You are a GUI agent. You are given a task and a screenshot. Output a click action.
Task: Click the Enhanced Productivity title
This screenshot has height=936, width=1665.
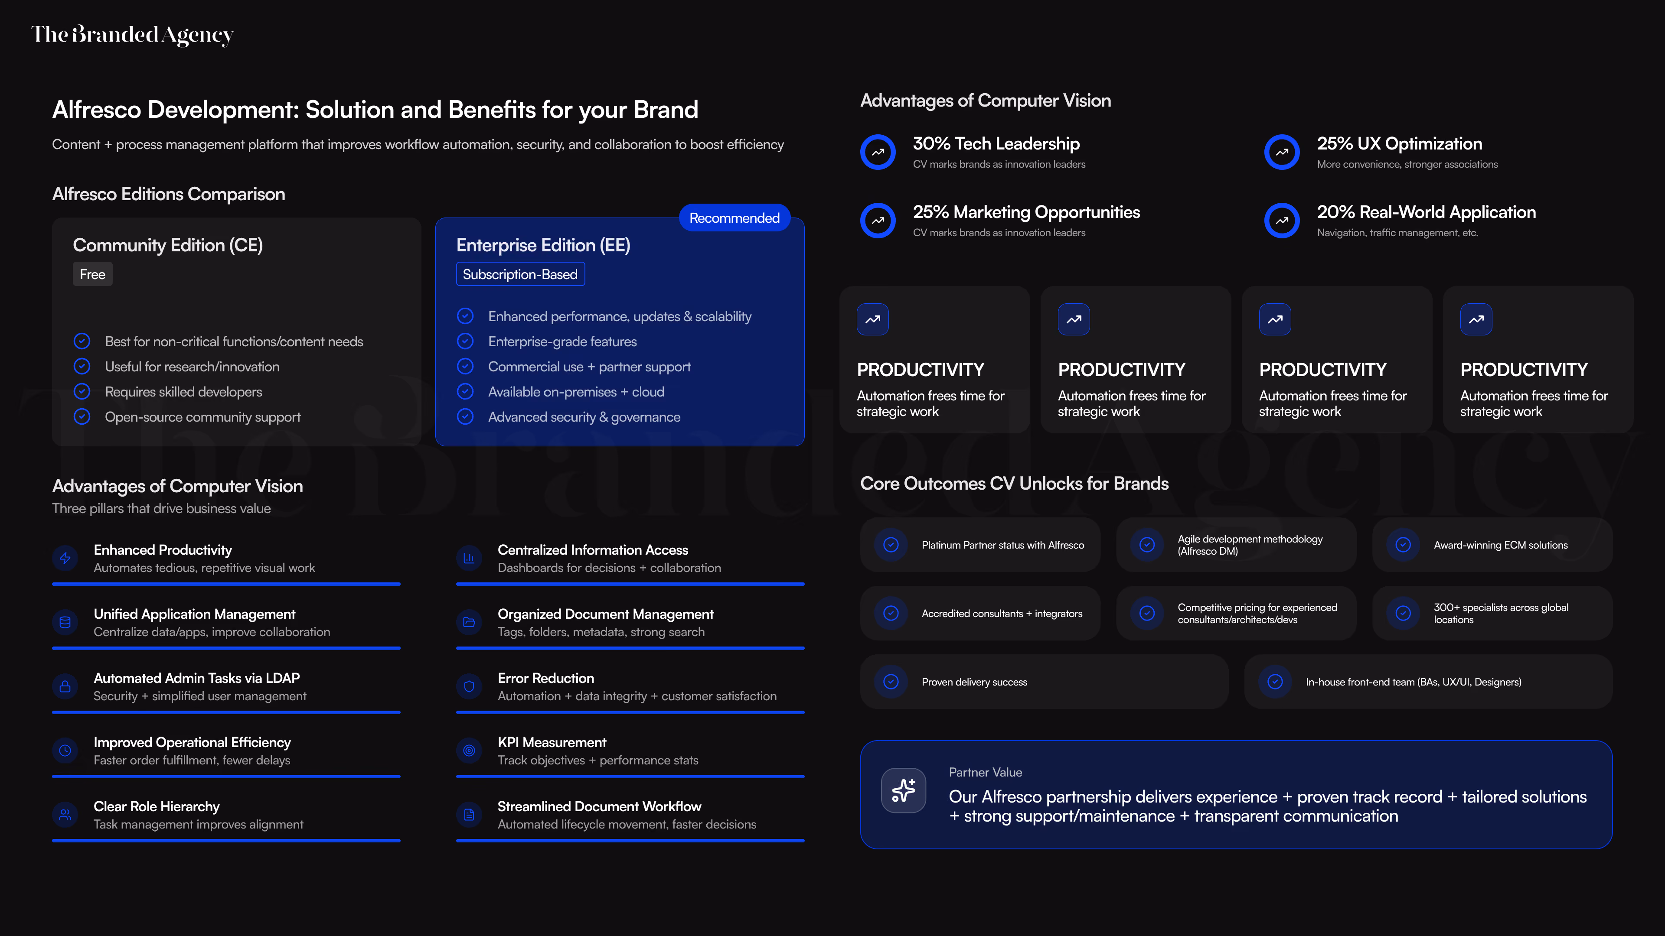[x=163, y=550]
